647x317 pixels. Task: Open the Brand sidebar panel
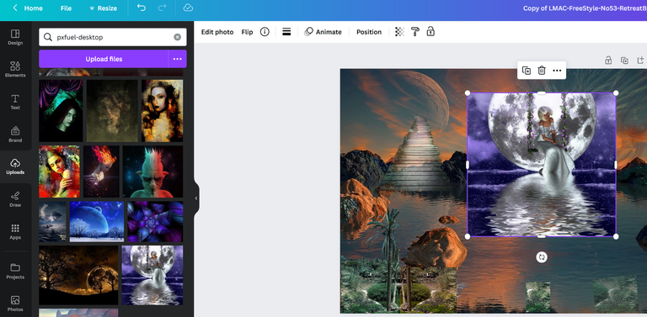(x=15, y=135)
